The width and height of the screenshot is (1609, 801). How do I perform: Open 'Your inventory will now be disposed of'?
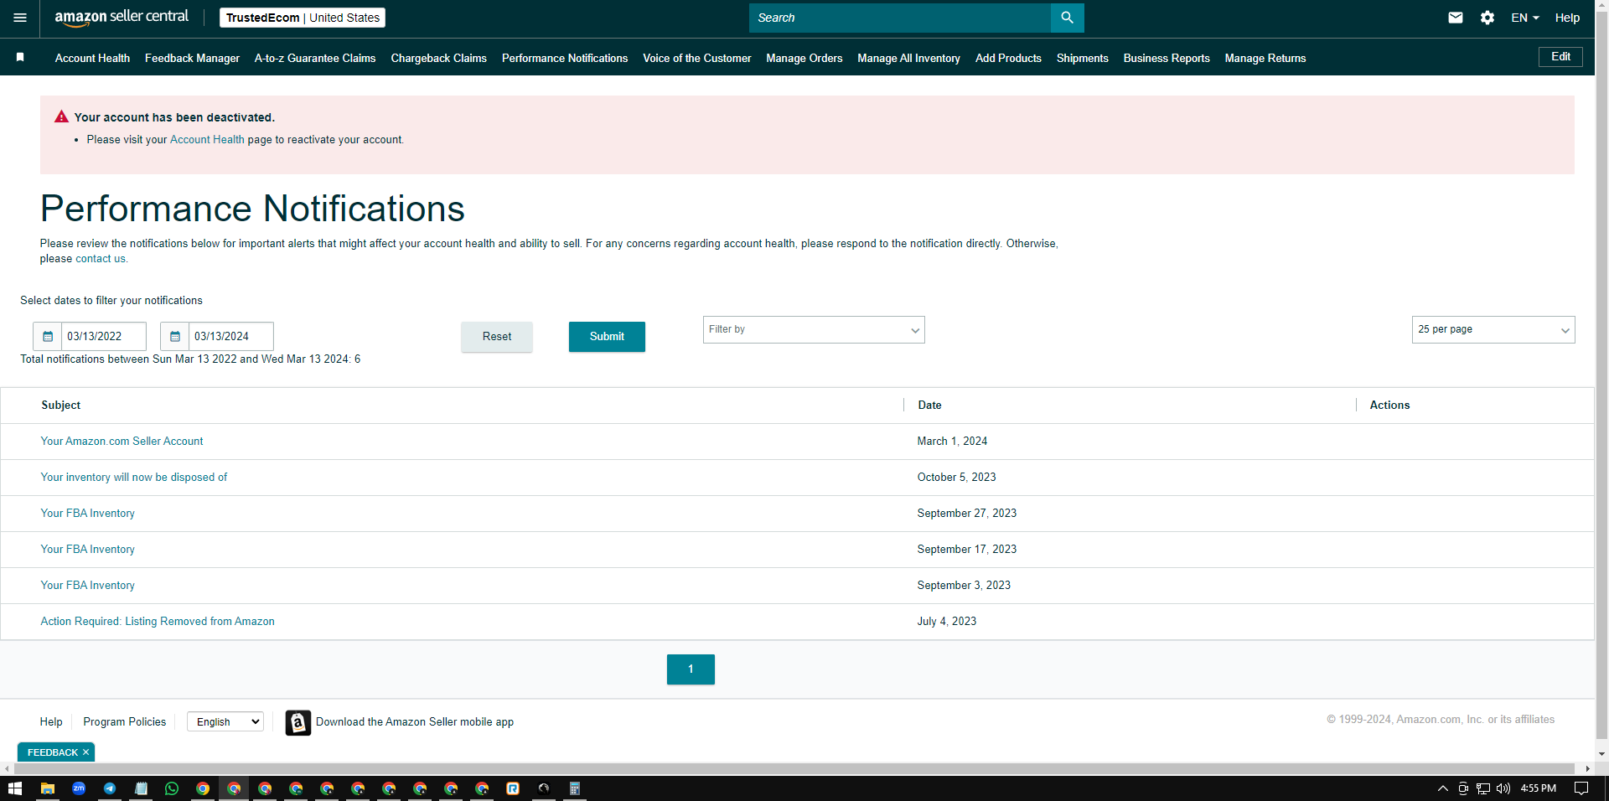[x=134, y=478]
